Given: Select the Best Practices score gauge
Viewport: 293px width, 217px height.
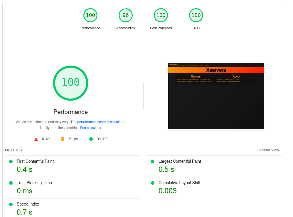Looking at the screenshot, I should (161, 16).
